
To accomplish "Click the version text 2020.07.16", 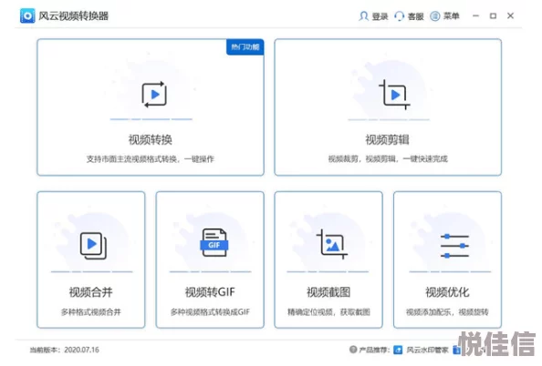I will (81, 350).
